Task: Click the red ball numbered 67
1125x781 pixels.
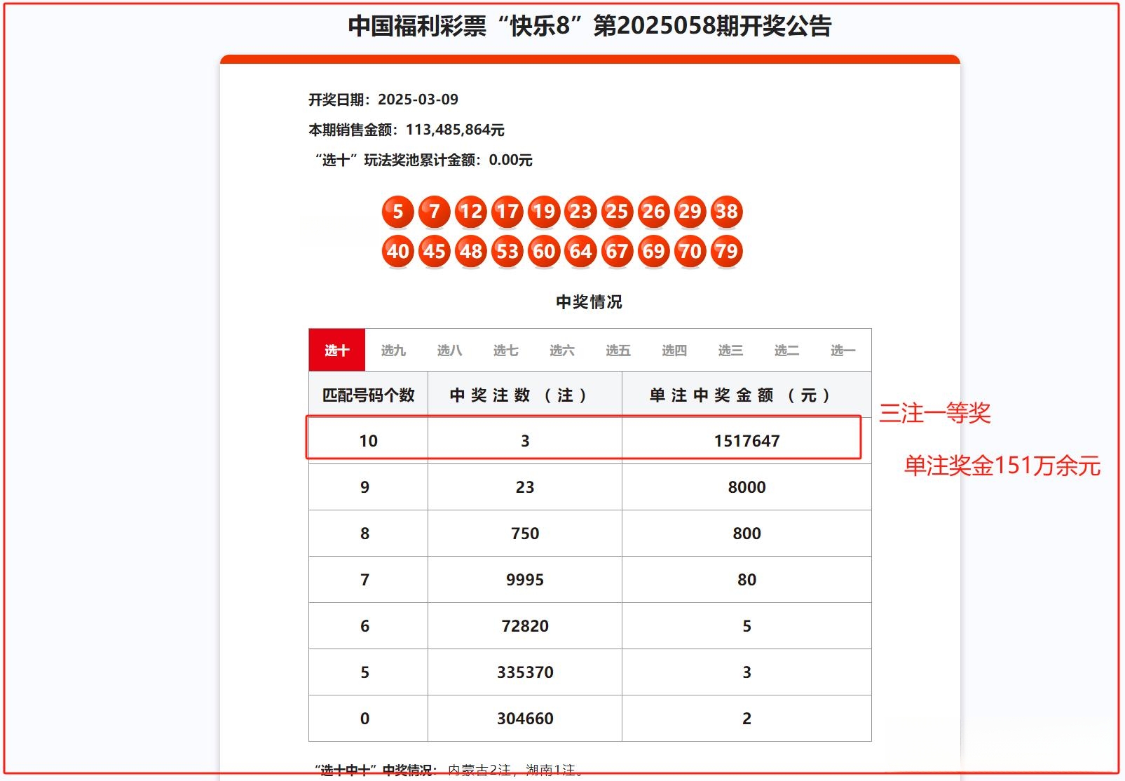Action: coord(617,251)
